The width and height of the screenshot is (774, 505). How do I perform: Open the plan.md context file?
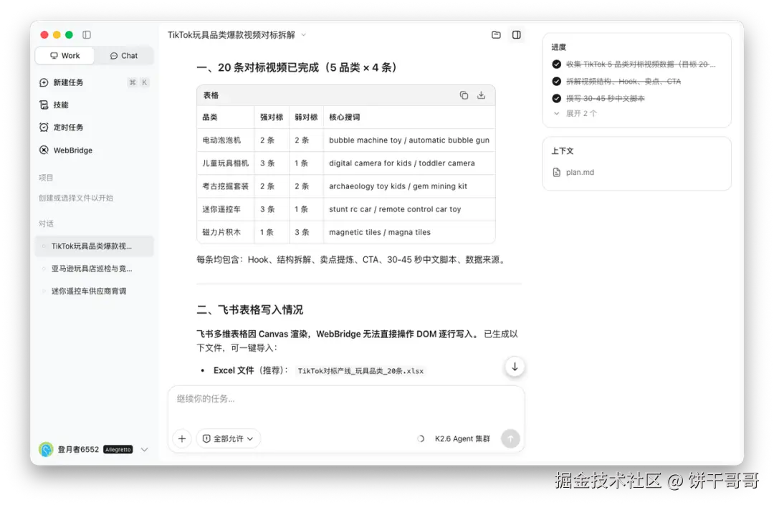pyautogui.click(x=573, y=172)
